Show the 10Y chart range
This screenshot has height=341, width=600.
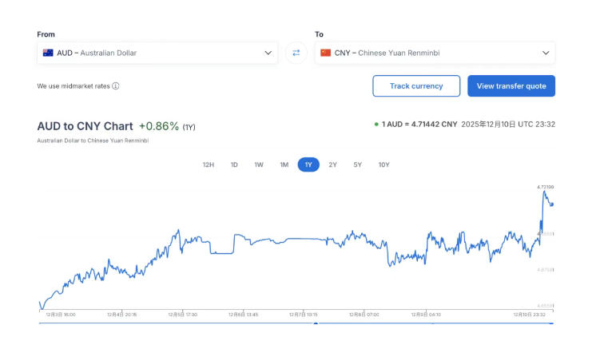pyautogui.click(x=384, y=165)
